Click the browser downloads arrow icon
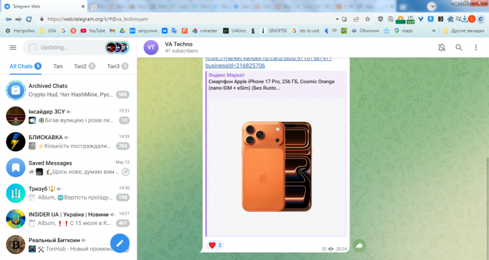489x260 pixels. [464, 19]
